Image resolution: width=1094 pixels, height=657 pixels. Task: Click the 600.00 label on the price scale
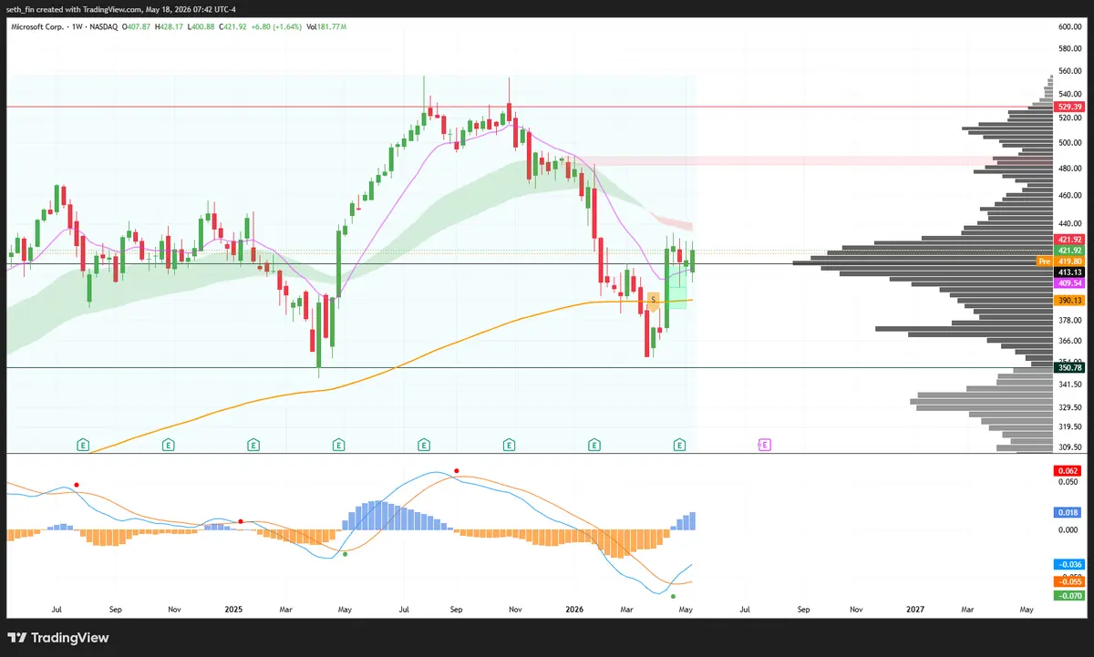click(x=1069, y=27)
